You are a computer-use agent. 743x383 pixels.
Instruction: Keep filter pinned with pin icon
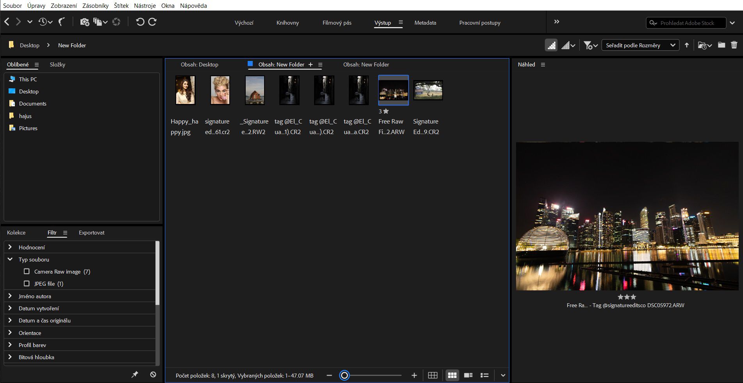tap(135, 374)
